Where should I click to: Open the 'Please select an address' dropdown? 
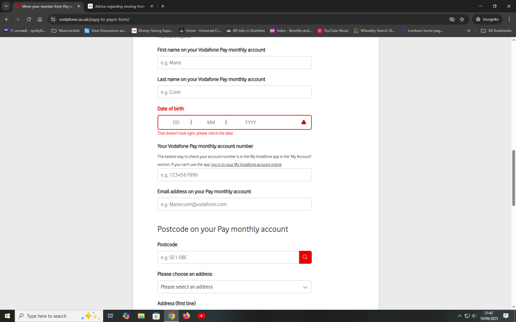pos(234,287)
